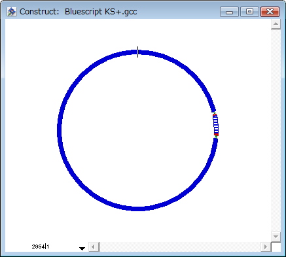Click the horizontal scrollbar track

pyautogui.click(x=180, y=247)
